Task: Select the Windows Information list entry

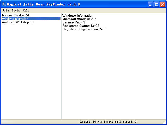Action: coord(31,19)
